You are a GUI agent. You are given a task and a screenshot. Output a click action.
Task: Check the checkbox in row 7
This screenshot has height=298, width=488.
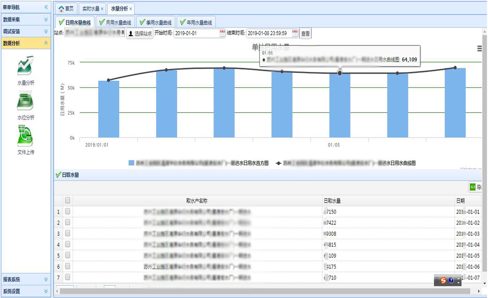67,277
